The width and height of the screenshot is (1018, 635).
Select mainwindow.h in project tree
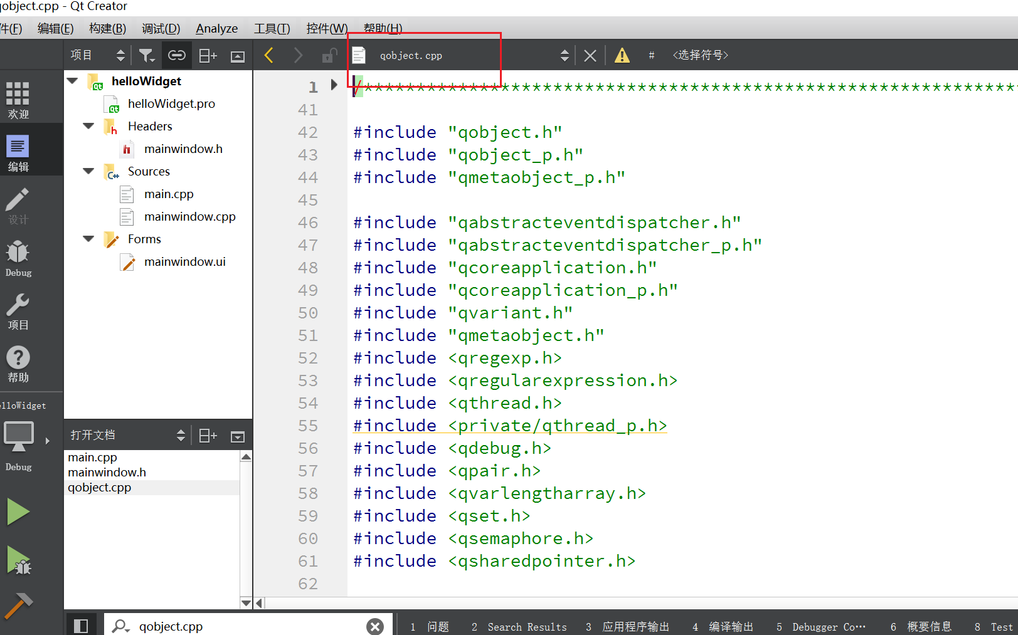[x=183, y=149]
